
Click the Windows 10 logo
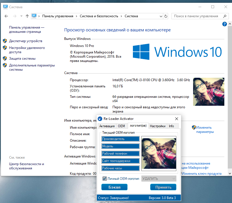(177, 52)
